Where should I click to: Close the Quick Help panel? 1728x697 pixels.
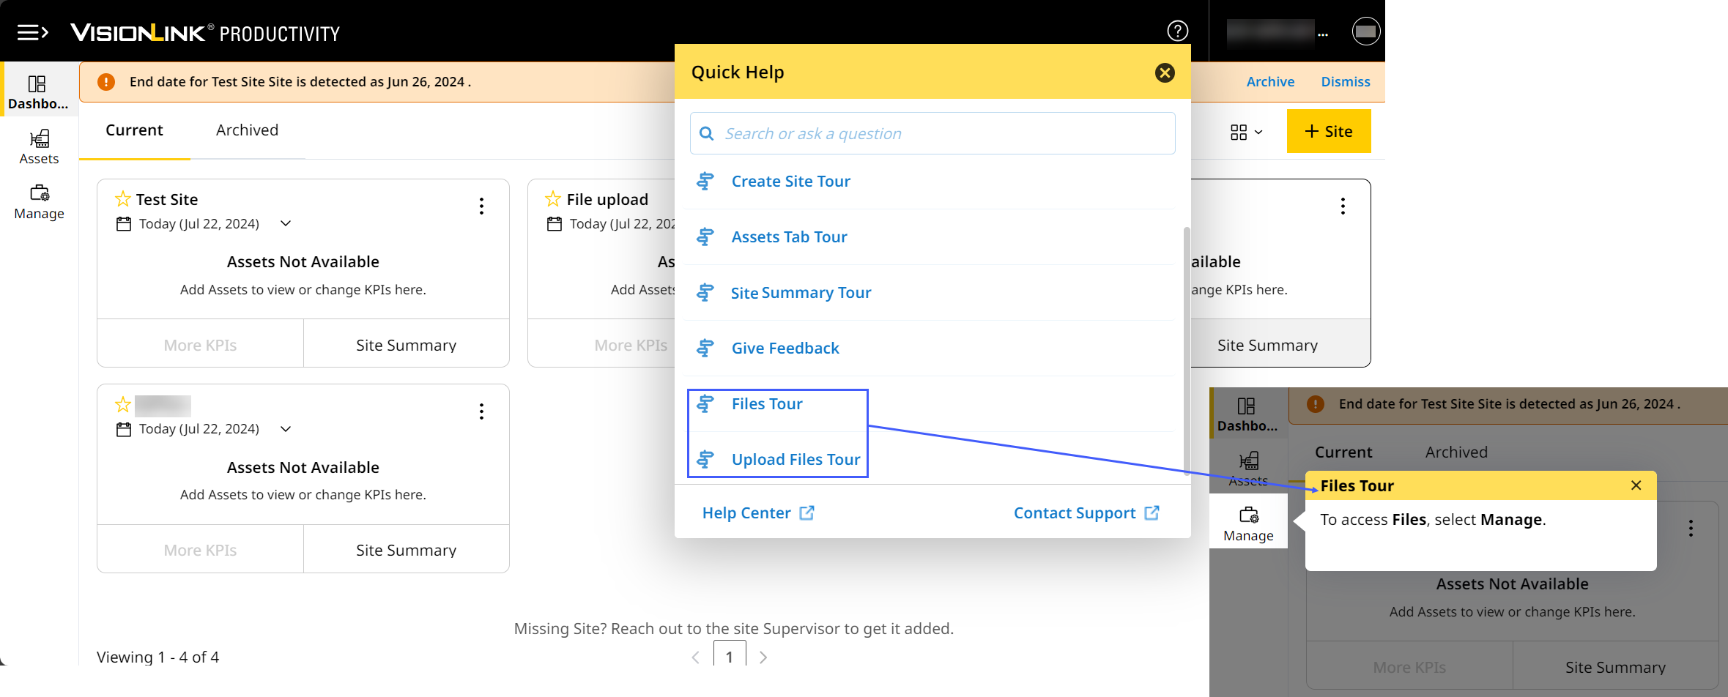pyautogui.click(x=1165, y=72)
